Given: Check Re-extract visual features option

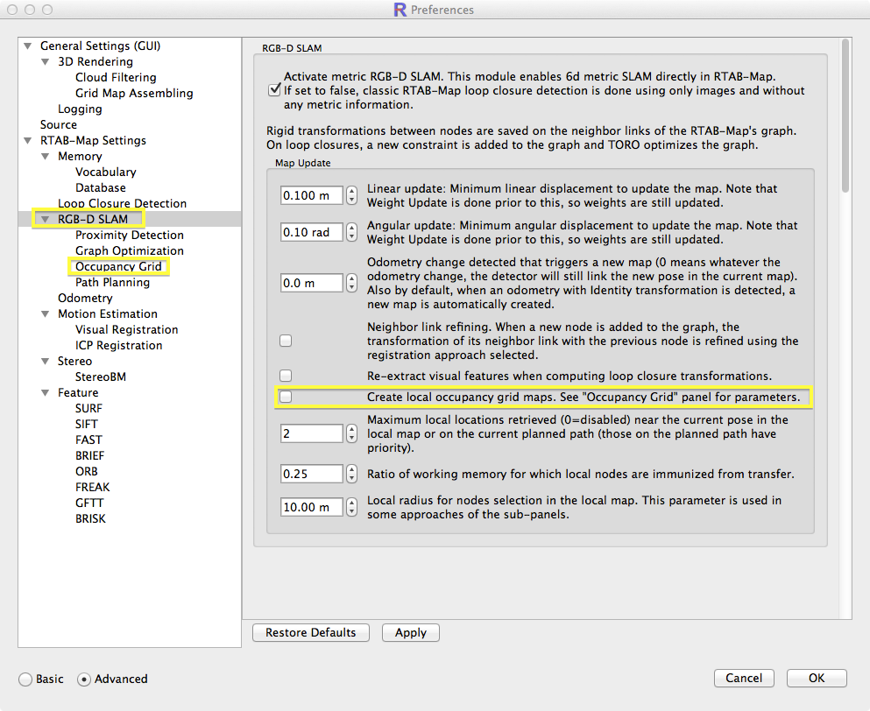Looking at the screenshot, I should pyautogui.click(x=286, y=376).
